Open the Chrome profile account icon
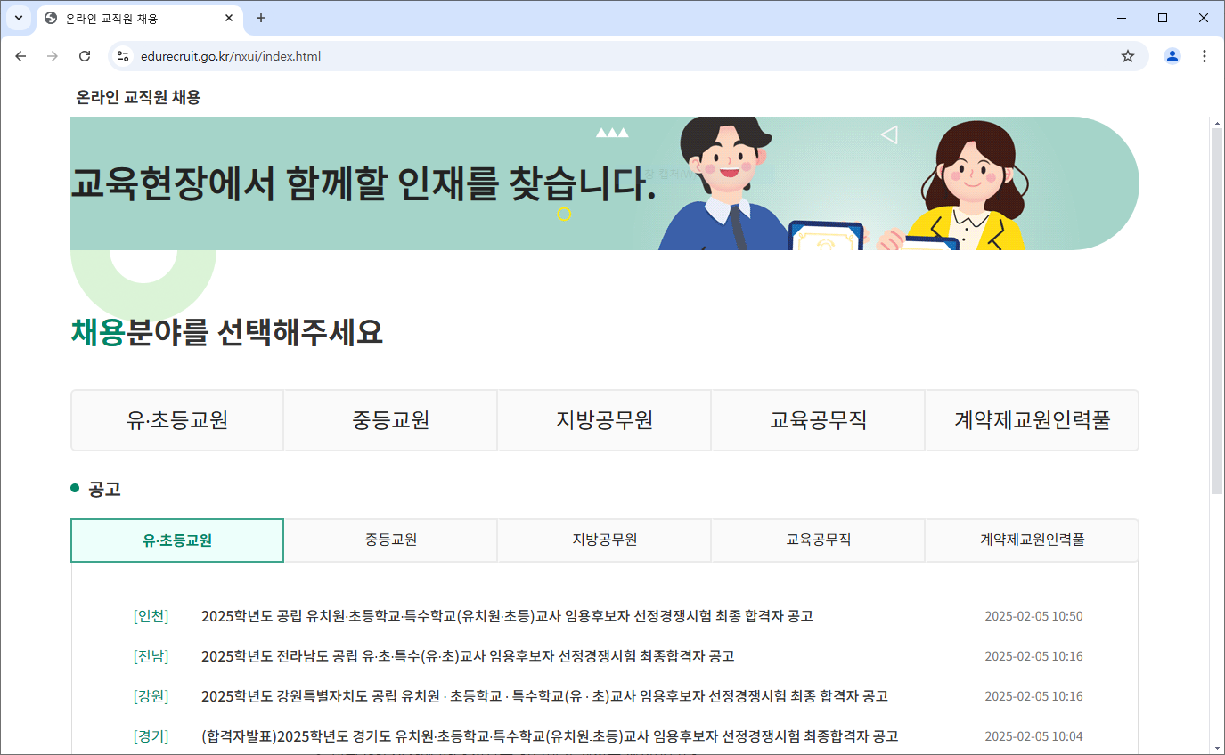This screenshot has height=755, width=1225. 1172,55
